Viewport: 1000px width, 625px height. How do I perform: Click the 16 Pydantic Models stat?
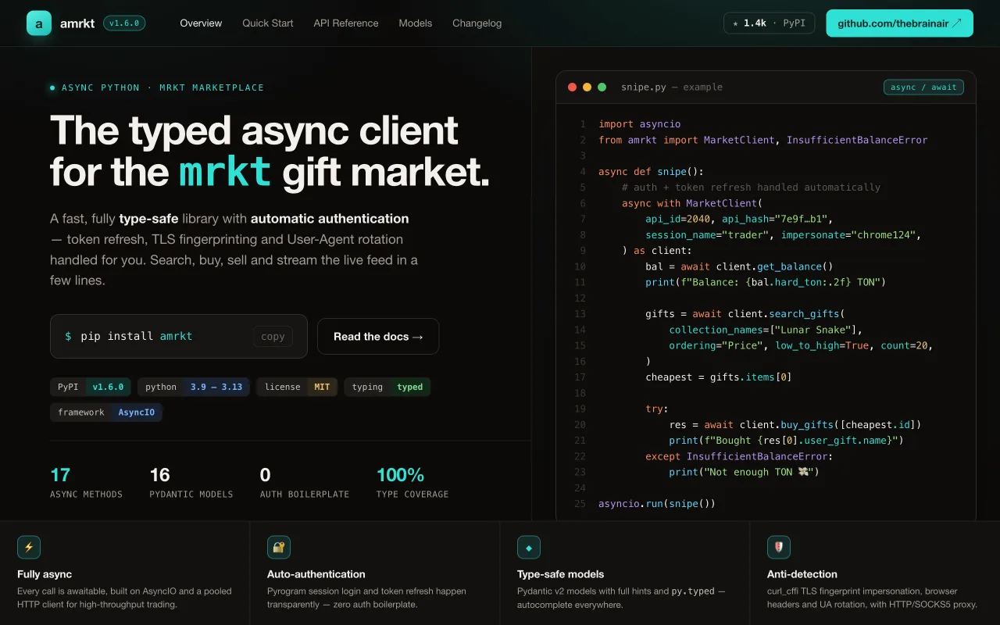[191, 482]
